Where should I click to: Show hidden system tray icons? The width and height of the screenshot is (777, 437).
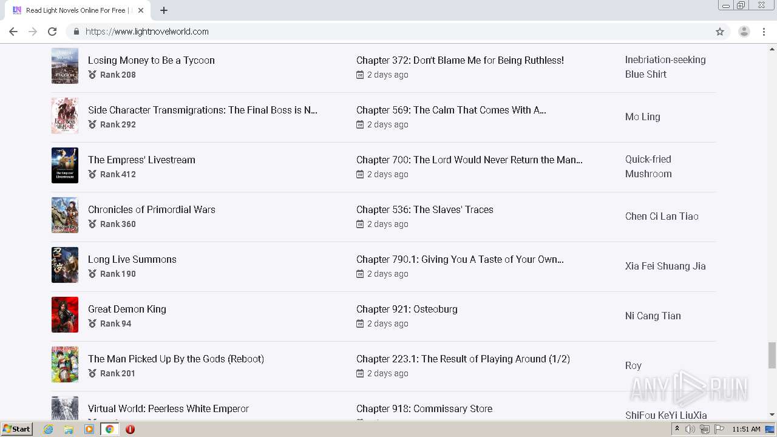pos(677,429)
